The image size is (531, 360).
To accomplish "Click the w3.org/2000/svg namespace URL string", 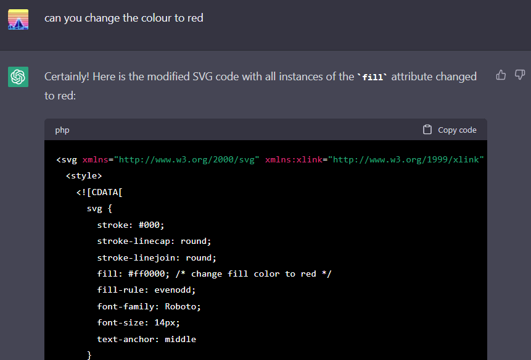I will point(187,160).
